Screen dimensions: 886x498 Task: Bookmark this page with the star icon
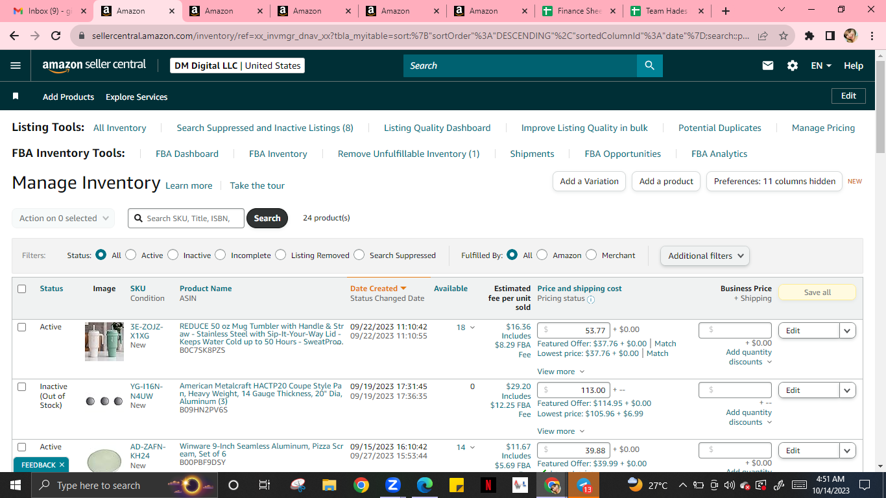784,36
